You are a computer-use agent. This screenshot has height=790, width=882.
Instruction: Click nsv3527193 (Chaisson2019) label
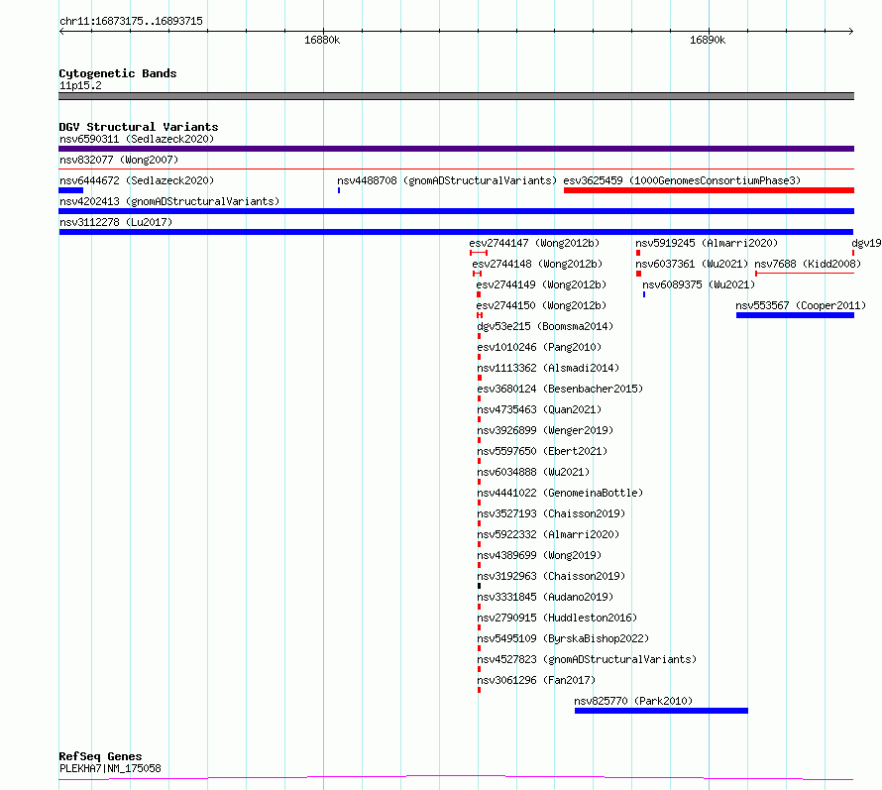coord(551,513)
